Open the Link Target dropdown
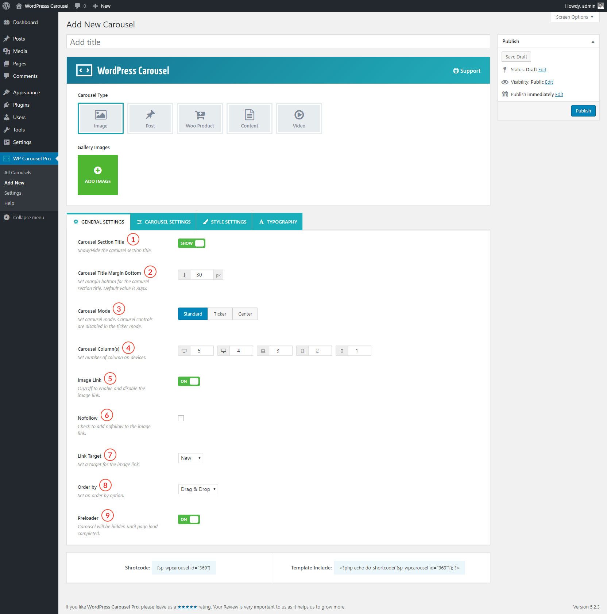The height and width of the screenshot is (614, 607). pyautogui.click(x=190, y=458)
